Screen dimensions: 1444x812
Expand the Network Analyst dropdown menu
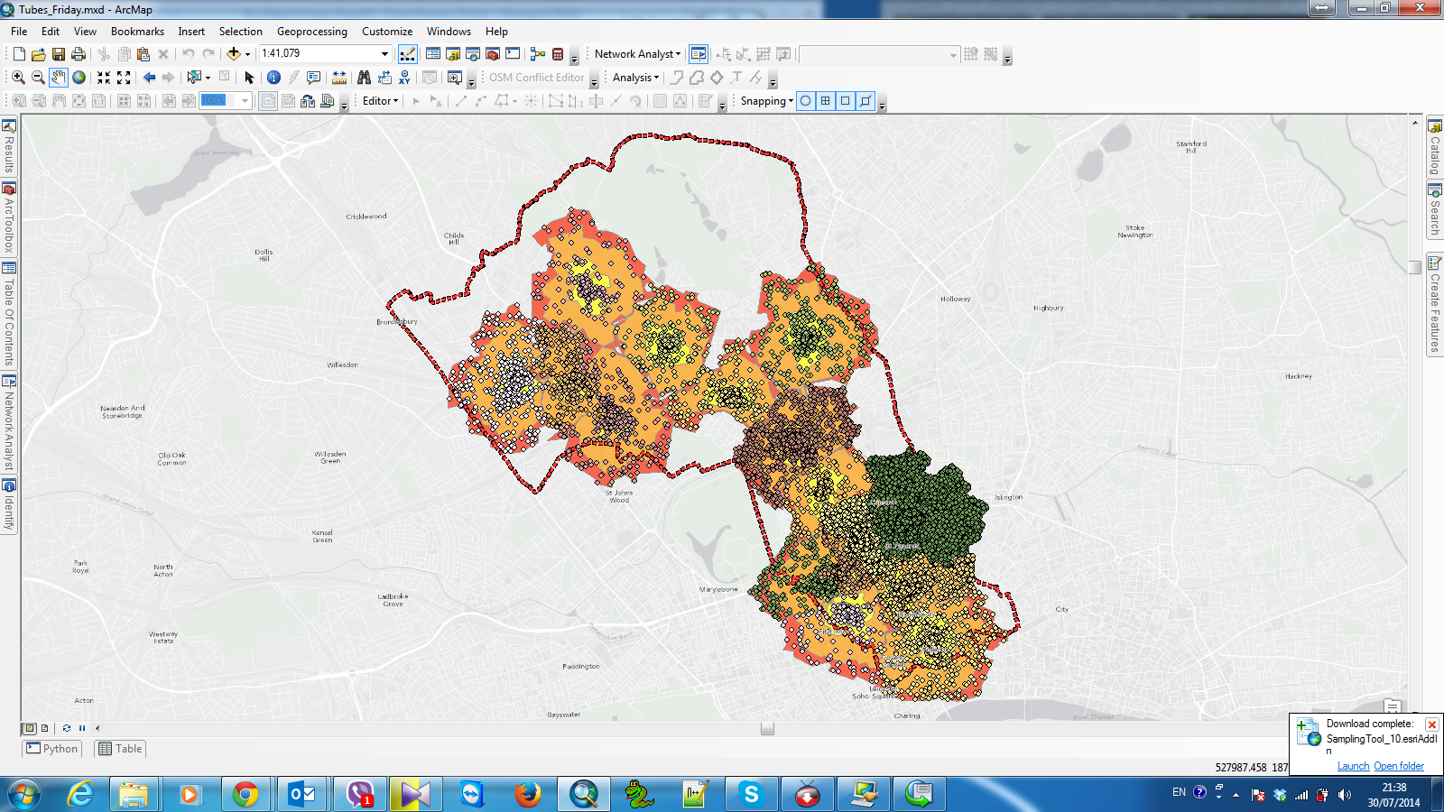coord(637,54)
